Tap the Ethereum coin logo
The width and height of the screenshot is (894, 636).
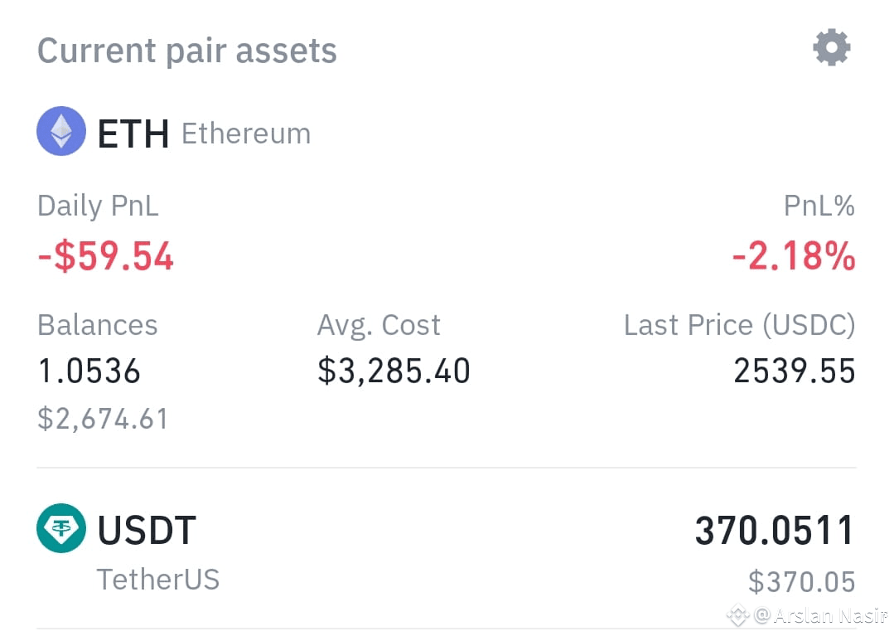(61, 131)
